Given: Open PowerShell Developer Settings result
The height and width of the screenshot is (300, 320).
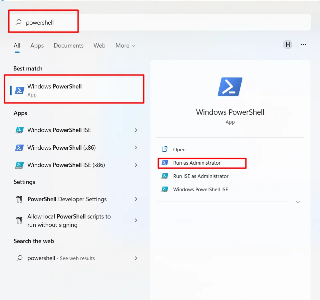Looking at the screenshot, I should pyautogui.click(x=77, y=199).
